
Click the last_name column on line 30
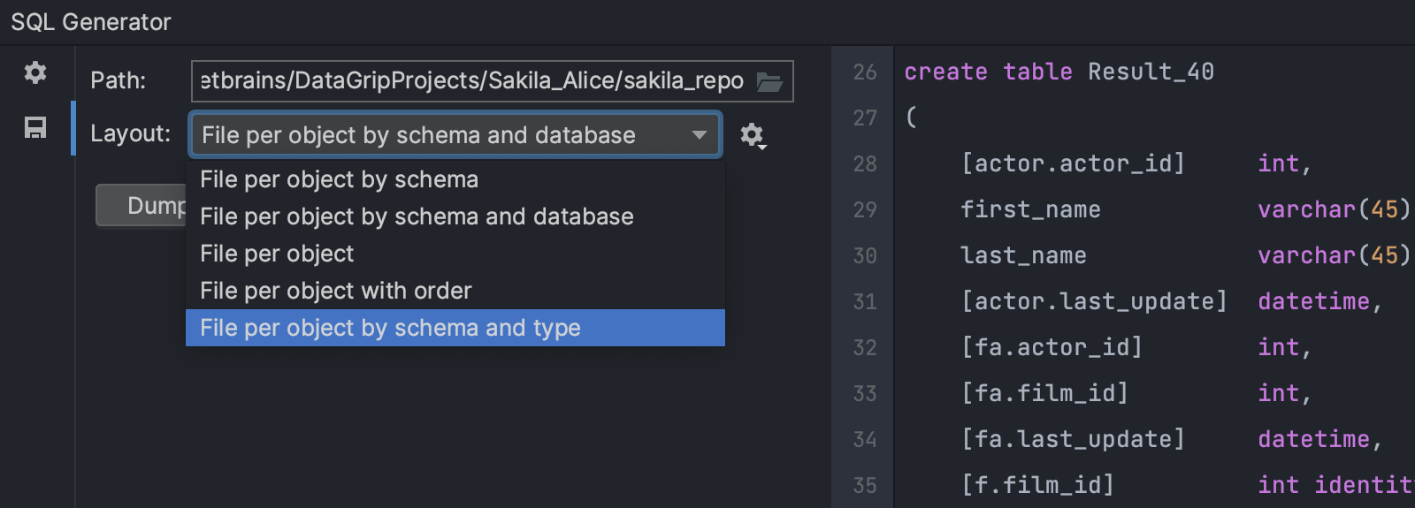pos(1023,255)
